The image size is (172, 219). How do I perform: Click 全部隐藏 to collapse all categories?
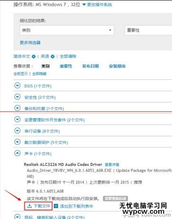tap(39, 74)
